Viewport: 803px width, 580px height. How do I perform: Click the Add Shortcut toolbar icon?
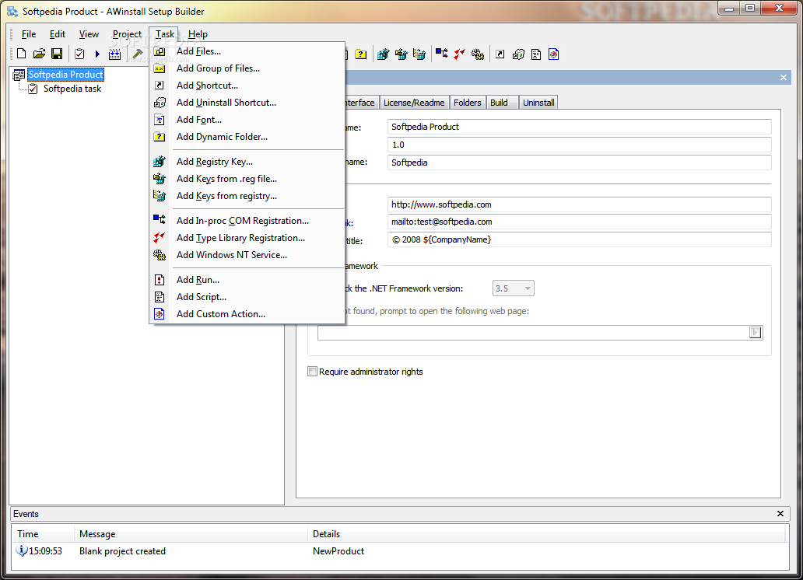coord(500,54)
